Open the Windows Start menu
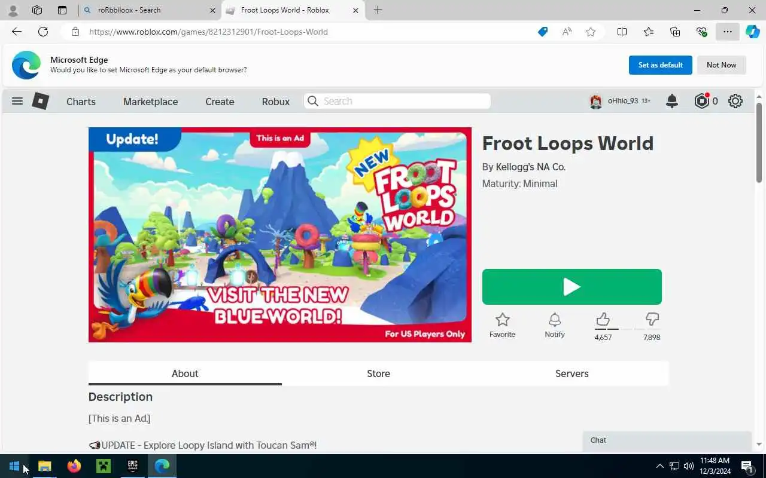 click(14, 466)
